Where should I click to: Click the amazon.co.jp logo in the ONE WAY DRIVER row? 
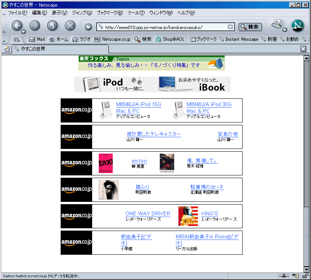point(76,216)
